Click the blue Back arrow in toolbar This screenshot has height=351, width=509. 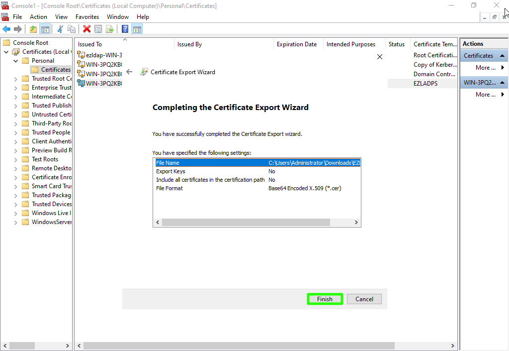[6, 29]
